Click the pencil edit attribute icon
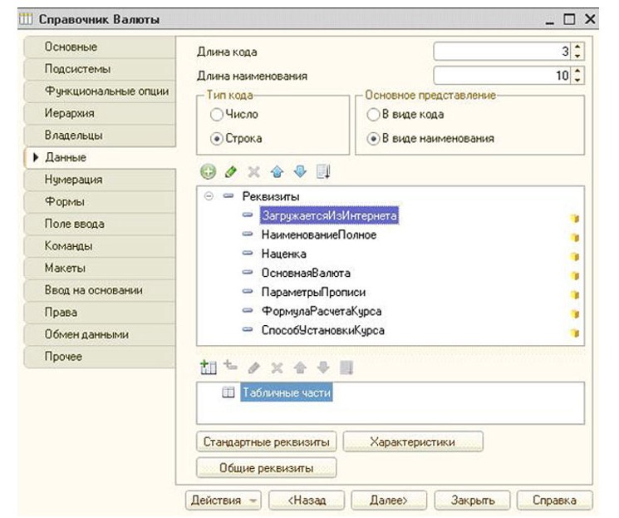Image resolution: width=619 pixels, height=518 pixels. click(x=231, y=172)
